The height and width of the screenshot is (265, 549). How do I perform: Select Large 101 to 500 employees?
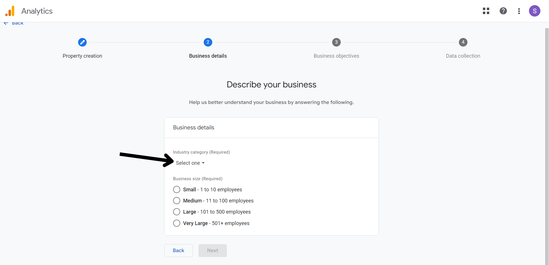tap(177, 212)
